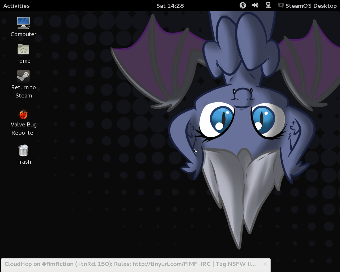Click the volume speaker icon
340x272 pixels.
255,5
